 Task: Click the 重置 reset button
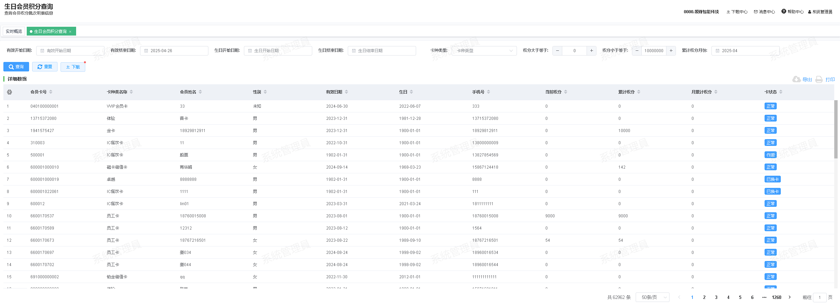[x=45, y=67]
